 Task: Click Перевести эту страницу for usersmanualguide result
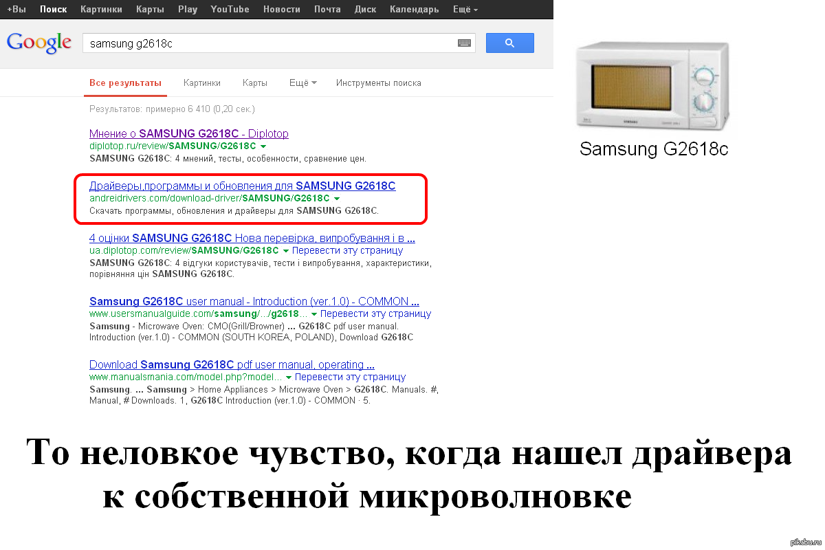tap(375, 313)
